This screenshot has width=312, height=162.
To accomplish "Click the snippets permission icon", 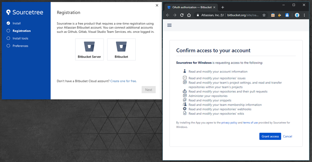I will tap(185, 100).
